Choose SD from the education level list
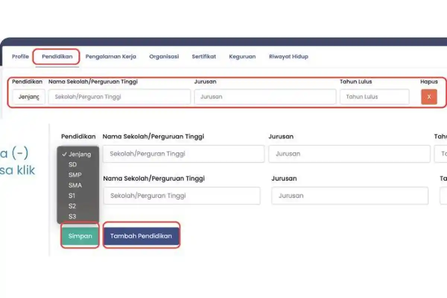 [73, 164]
